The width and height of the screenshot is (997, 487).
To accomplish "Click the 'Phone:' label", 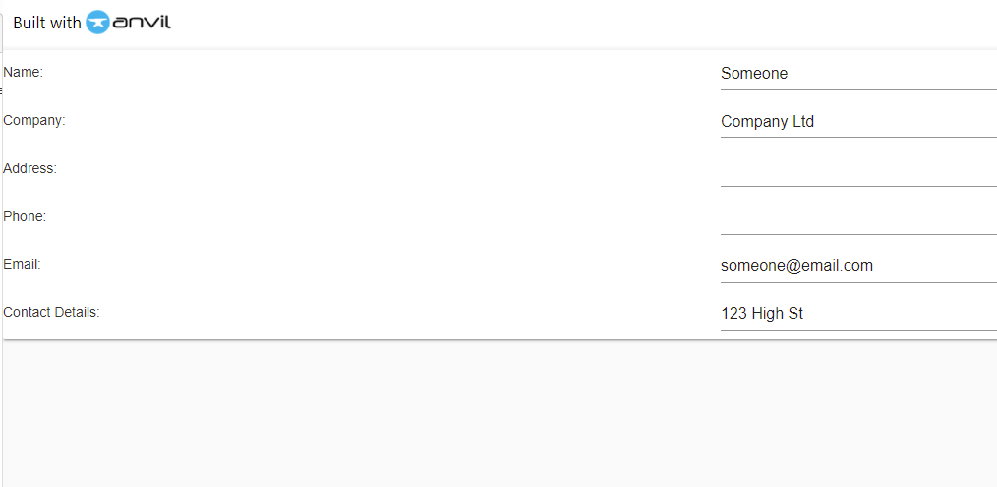I will tap(25, 217).
